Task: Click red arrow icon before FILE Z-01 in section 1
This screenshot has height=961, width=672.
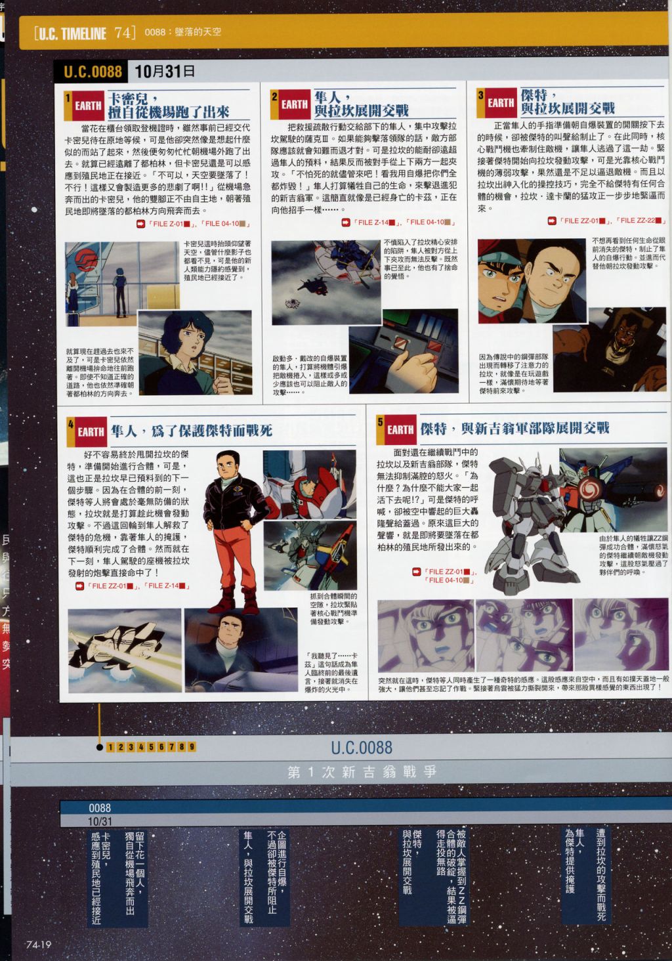Action: point(140,225)
